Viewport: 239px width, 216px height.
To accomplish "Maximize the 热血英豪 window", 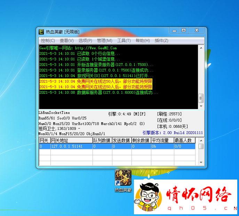I will coord(184,31).
